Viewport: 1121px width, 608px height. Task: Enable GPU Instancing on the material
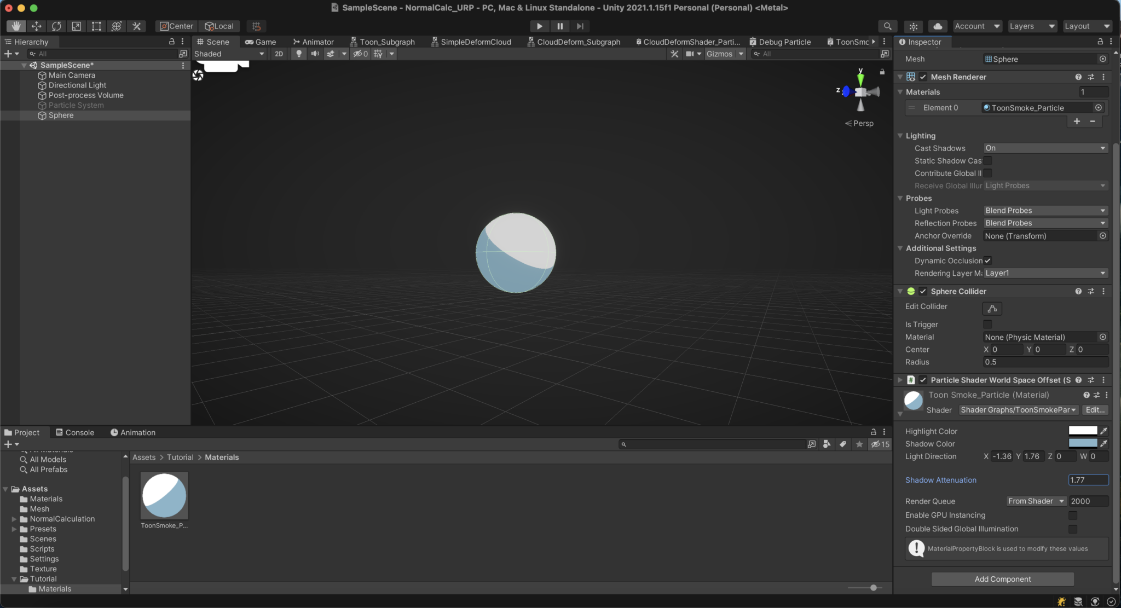1073,515
